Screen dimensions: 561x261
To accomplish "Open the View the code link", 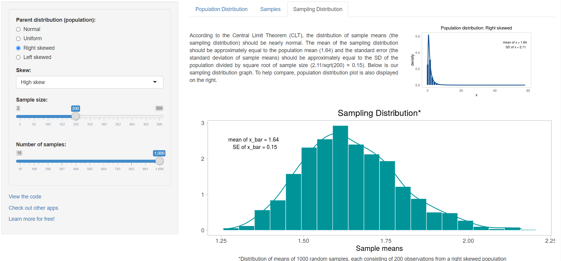I will (x=25, y=197).
